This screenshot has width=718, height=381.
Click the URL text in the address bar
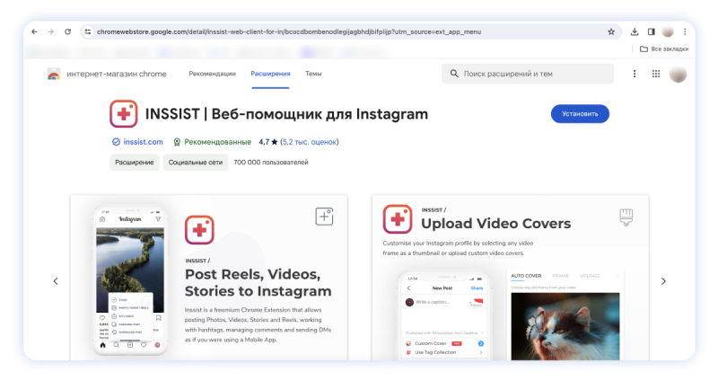289,31
